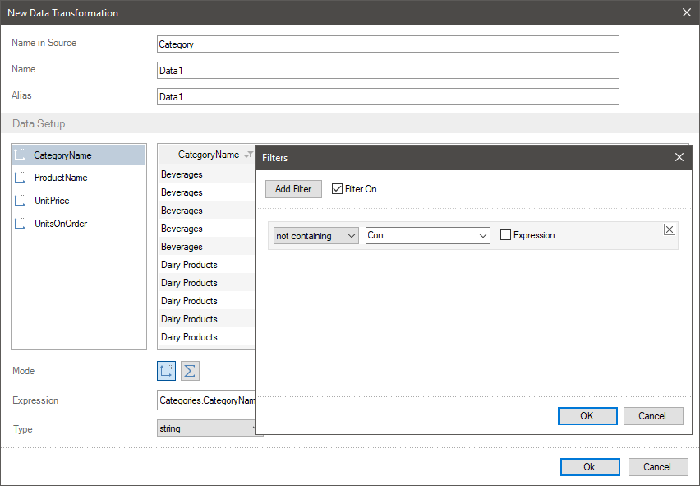Select the CategoryName field in list

(62, 155)
